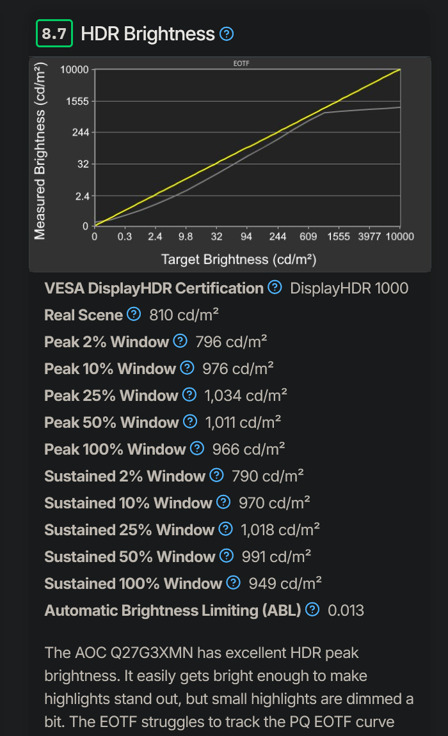Click the Peak 100% Window info icon
This screenshot has height=736, width=448.
click(198, 449)
